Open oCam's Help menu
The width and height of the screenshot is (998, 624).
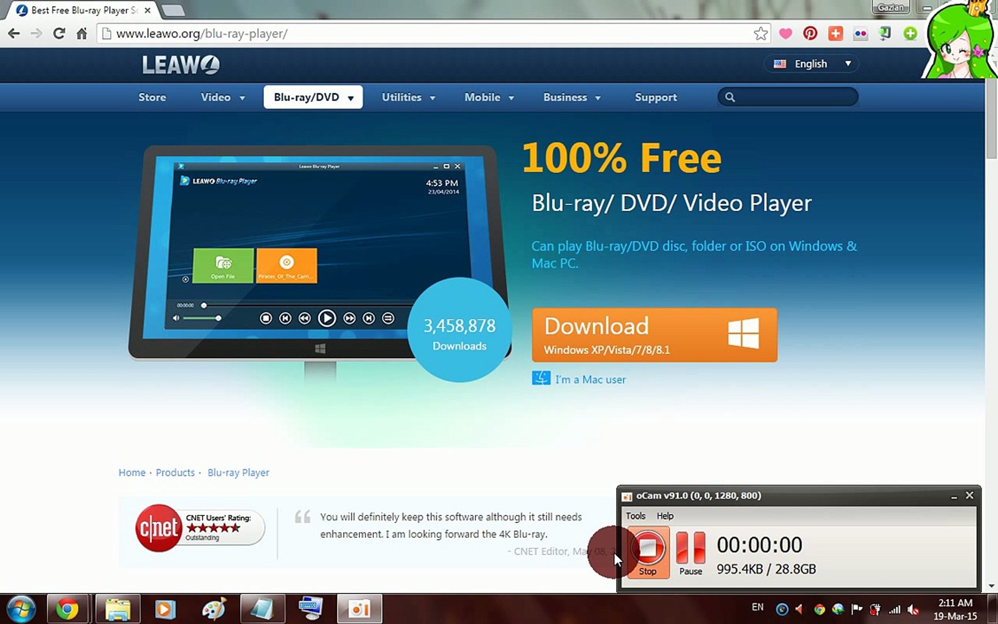point(665,516)
